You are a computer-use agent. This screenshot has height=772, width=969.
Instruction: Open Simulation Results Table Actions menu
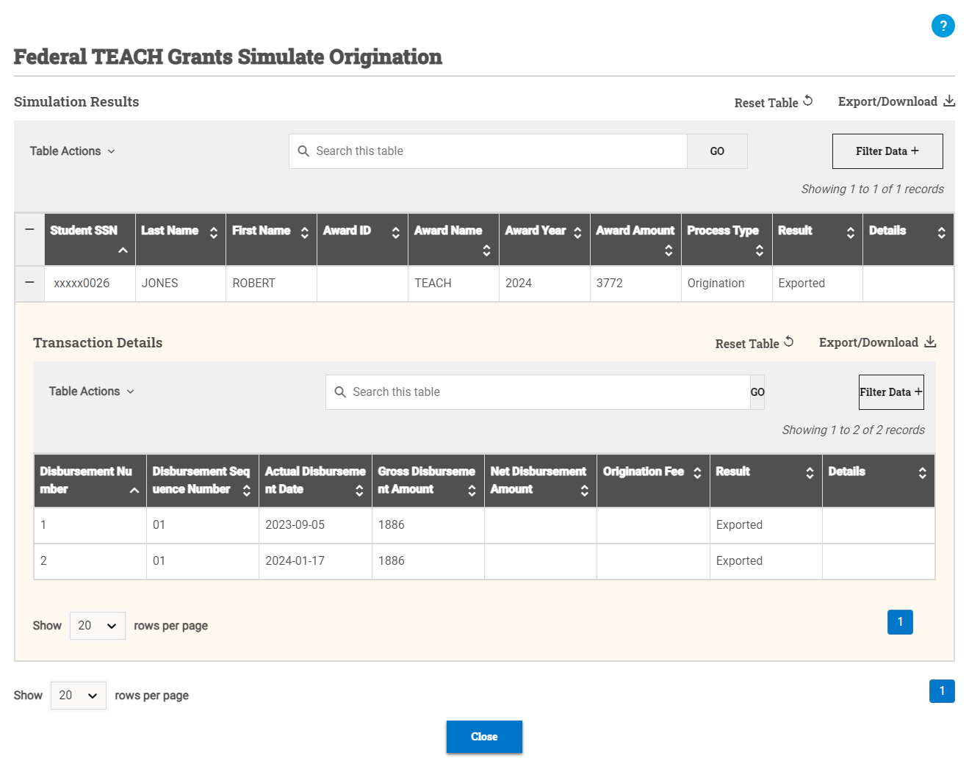point(73,151)
